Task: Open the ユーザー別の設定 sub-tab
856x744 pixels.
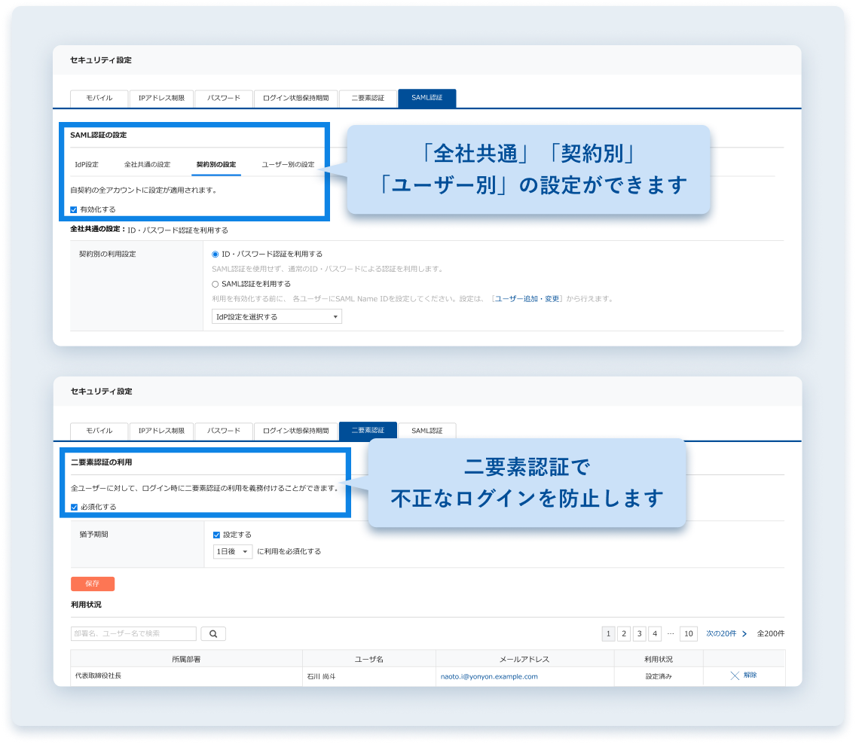Action: click(x=288, y=165)
